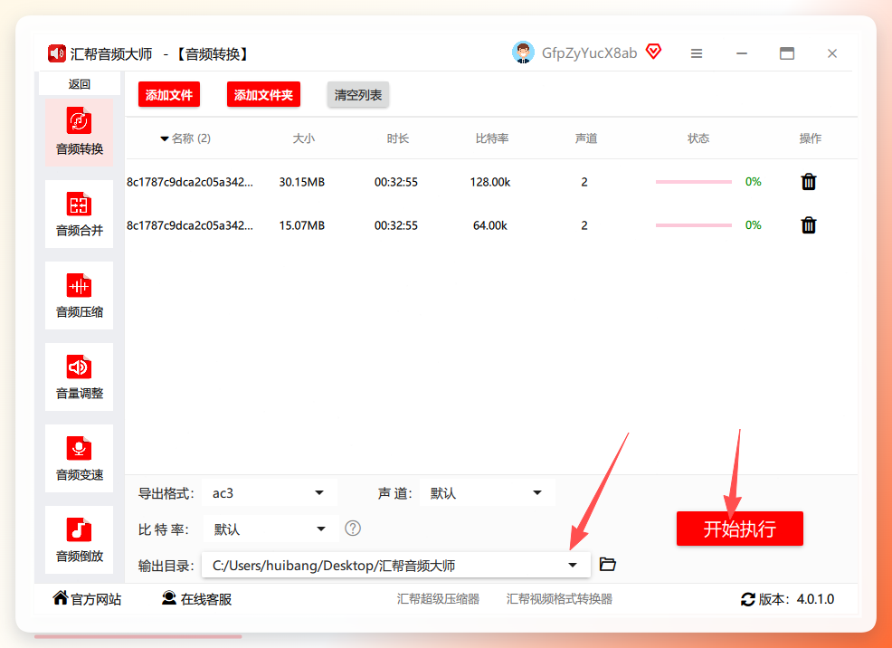This screenshot has height=648, width=892.
Task: Open the hamburger menu icon
Action: tap(697, 53)
